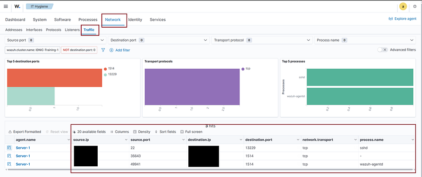This screenshot has height=177, width=422.
Task: Open destination.ip column header menu
Action: (241, 140)
